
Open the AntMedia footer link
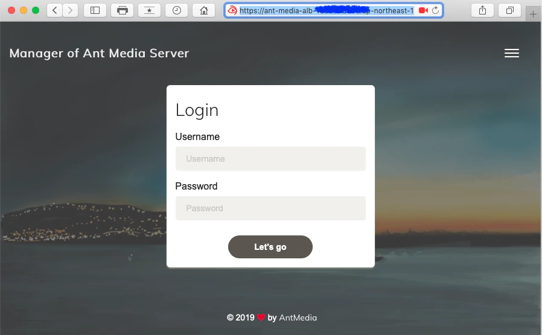coord(298,317)
